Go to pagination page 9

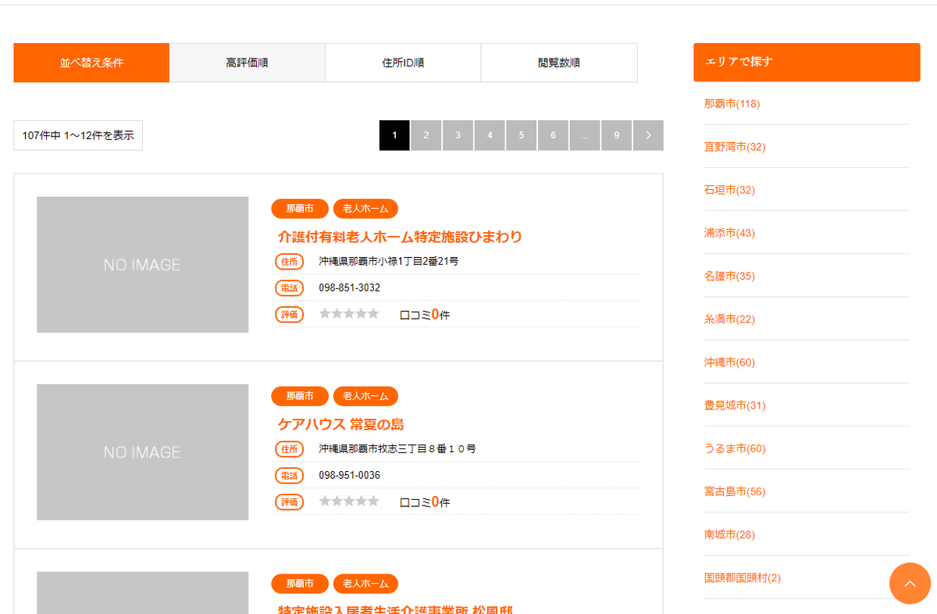coord(617,135)
